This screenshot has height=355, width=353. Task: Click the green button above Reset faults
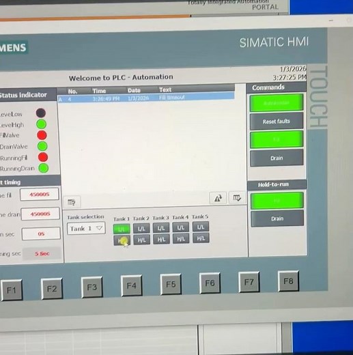tap(277, 103)
